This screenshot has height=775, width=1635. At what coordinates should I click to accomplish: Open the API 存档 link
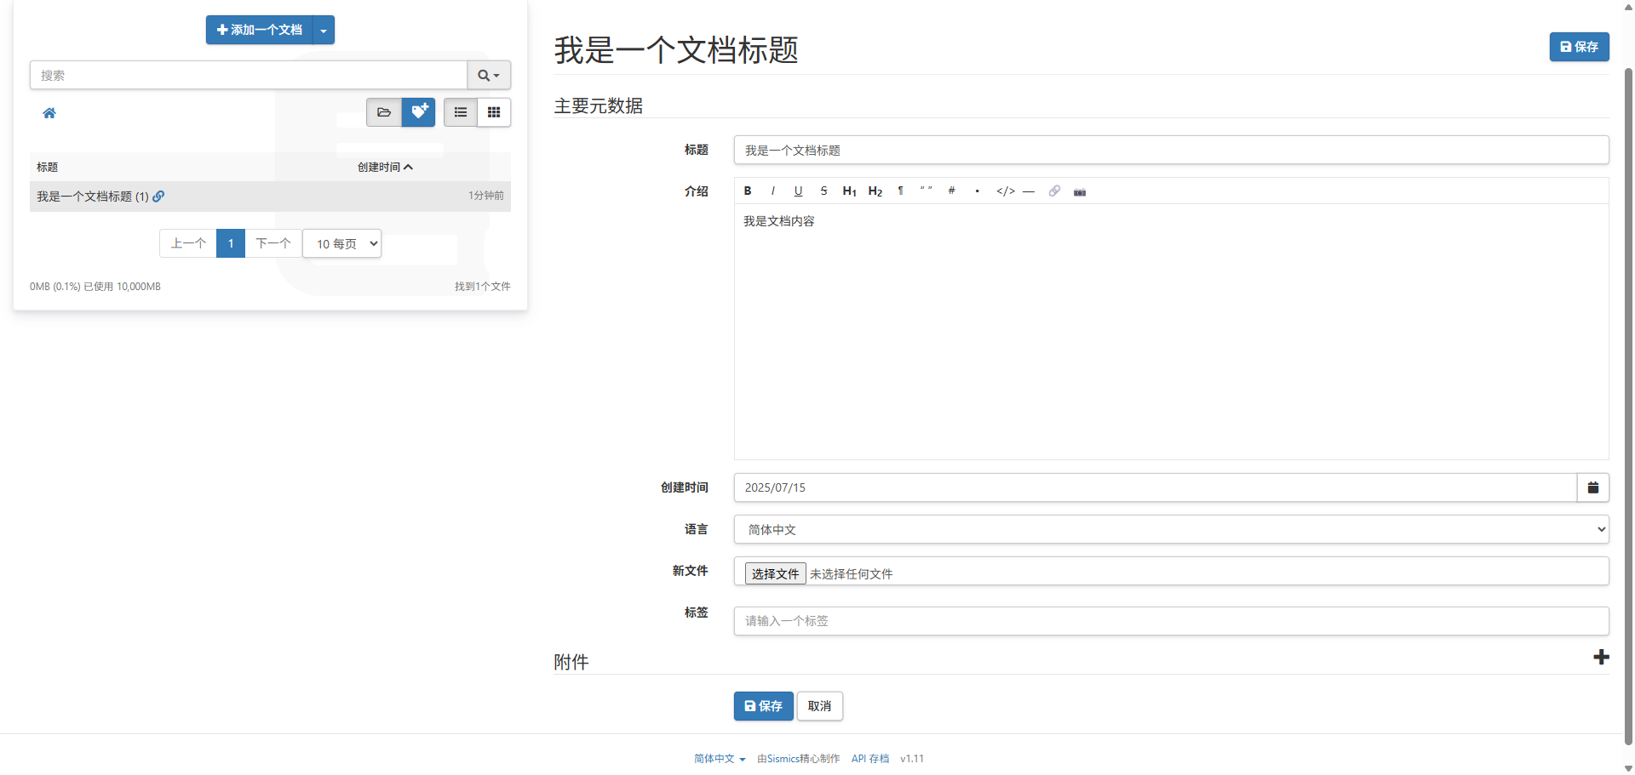[x=870, y=759]
